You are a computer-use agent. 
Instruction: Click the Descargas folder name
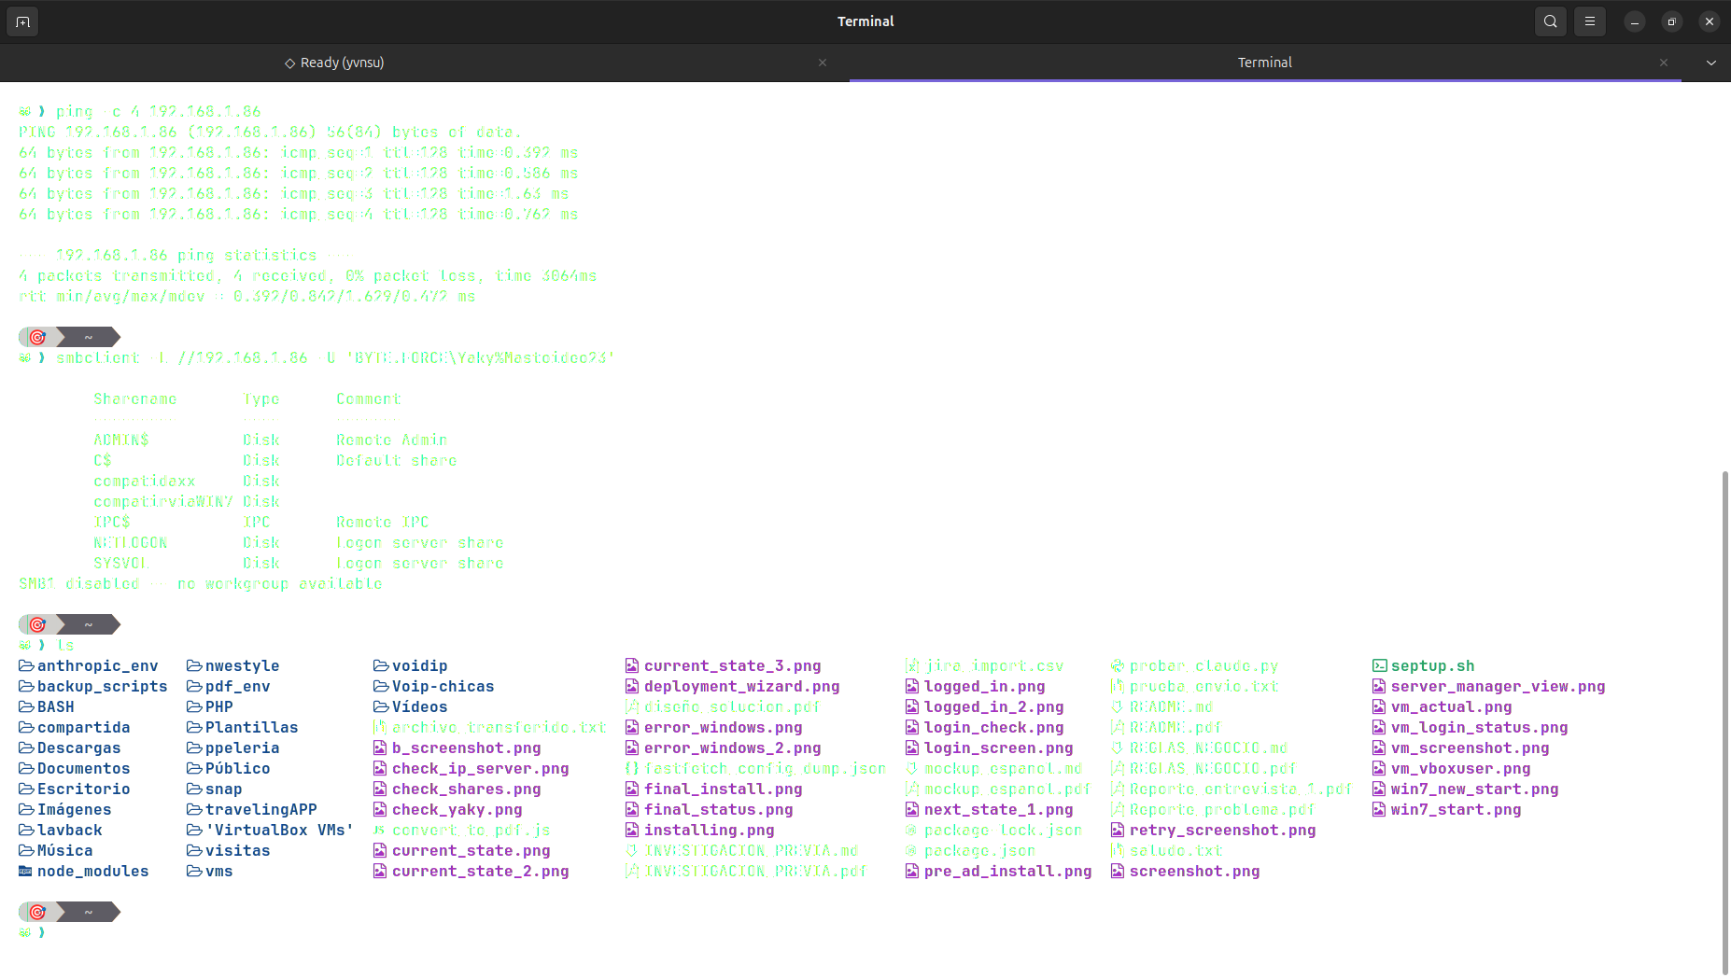tap(79, 747)
